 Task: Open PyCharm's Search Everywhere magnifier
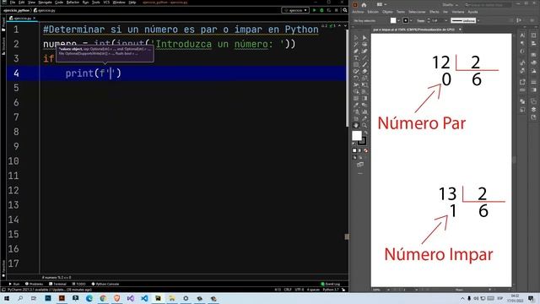coord(345,10)
